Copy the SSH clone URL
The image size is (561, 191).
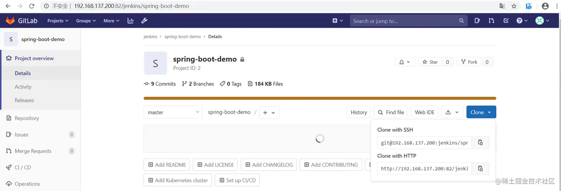tap(480, 143)
